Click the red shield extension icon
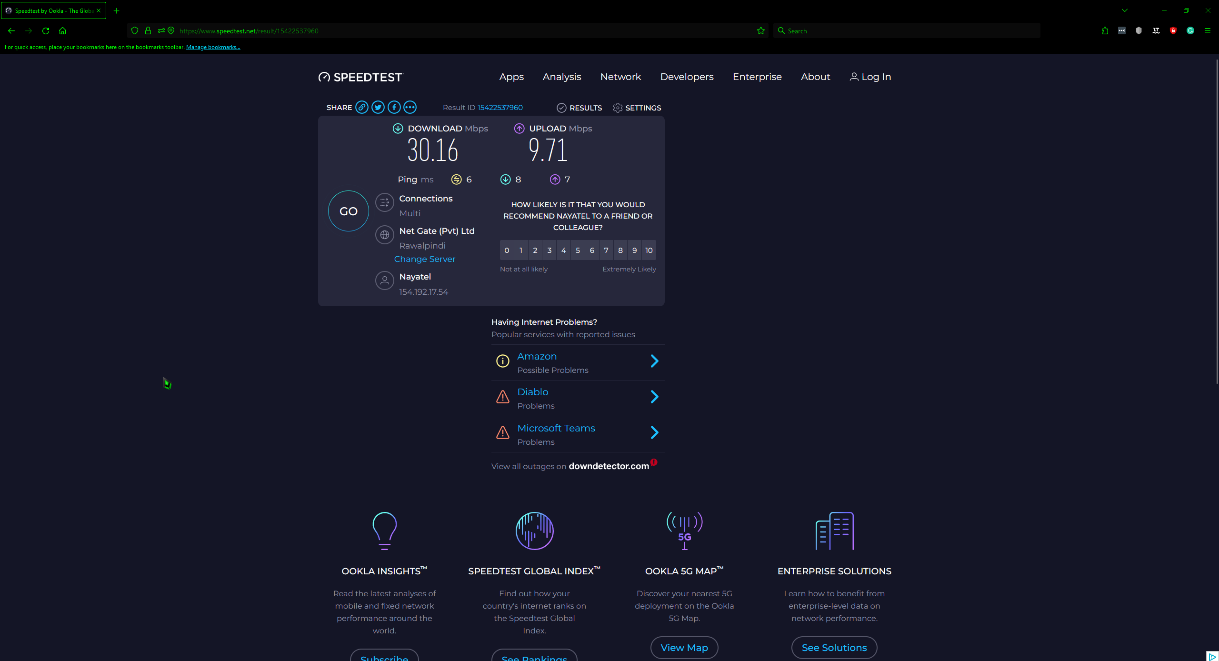 (1173, 31)
